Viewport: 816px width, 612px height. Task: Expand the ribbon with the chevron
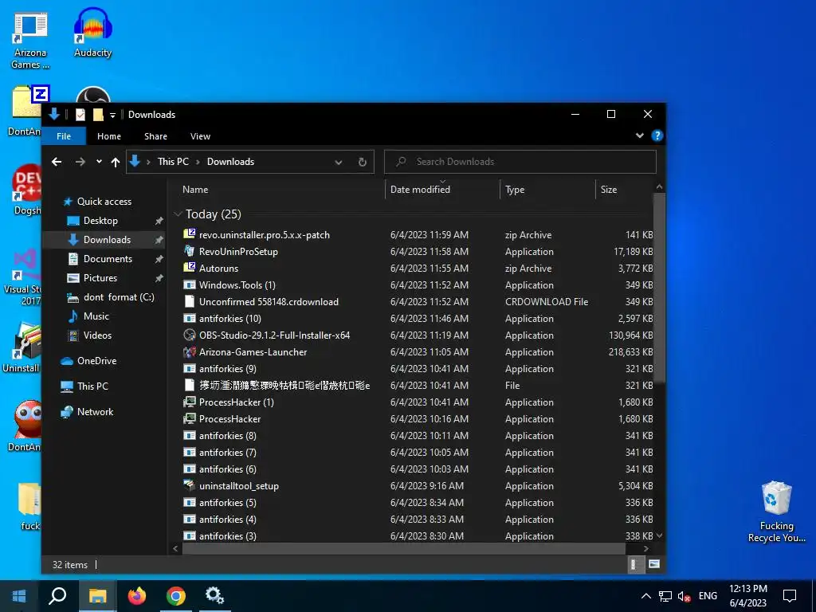pos(640,135)
